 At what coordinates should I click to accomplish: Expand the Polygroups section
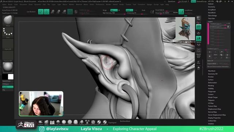click(x=212, y=92)
